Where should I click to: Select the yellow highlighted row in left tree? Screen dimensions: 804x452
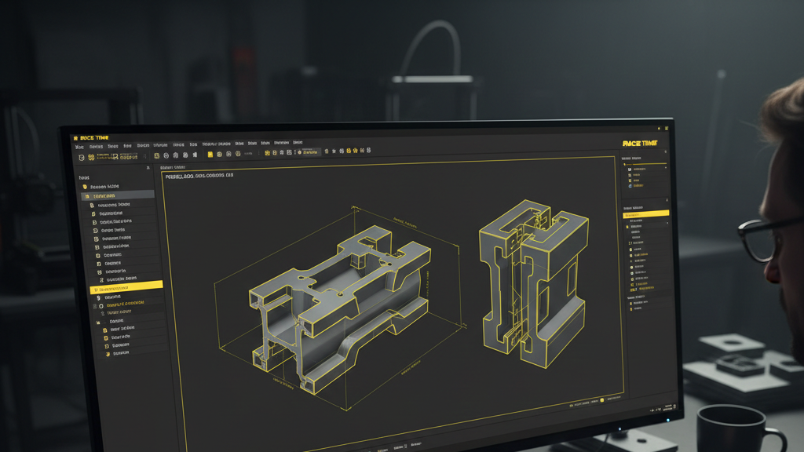point(126,287)
